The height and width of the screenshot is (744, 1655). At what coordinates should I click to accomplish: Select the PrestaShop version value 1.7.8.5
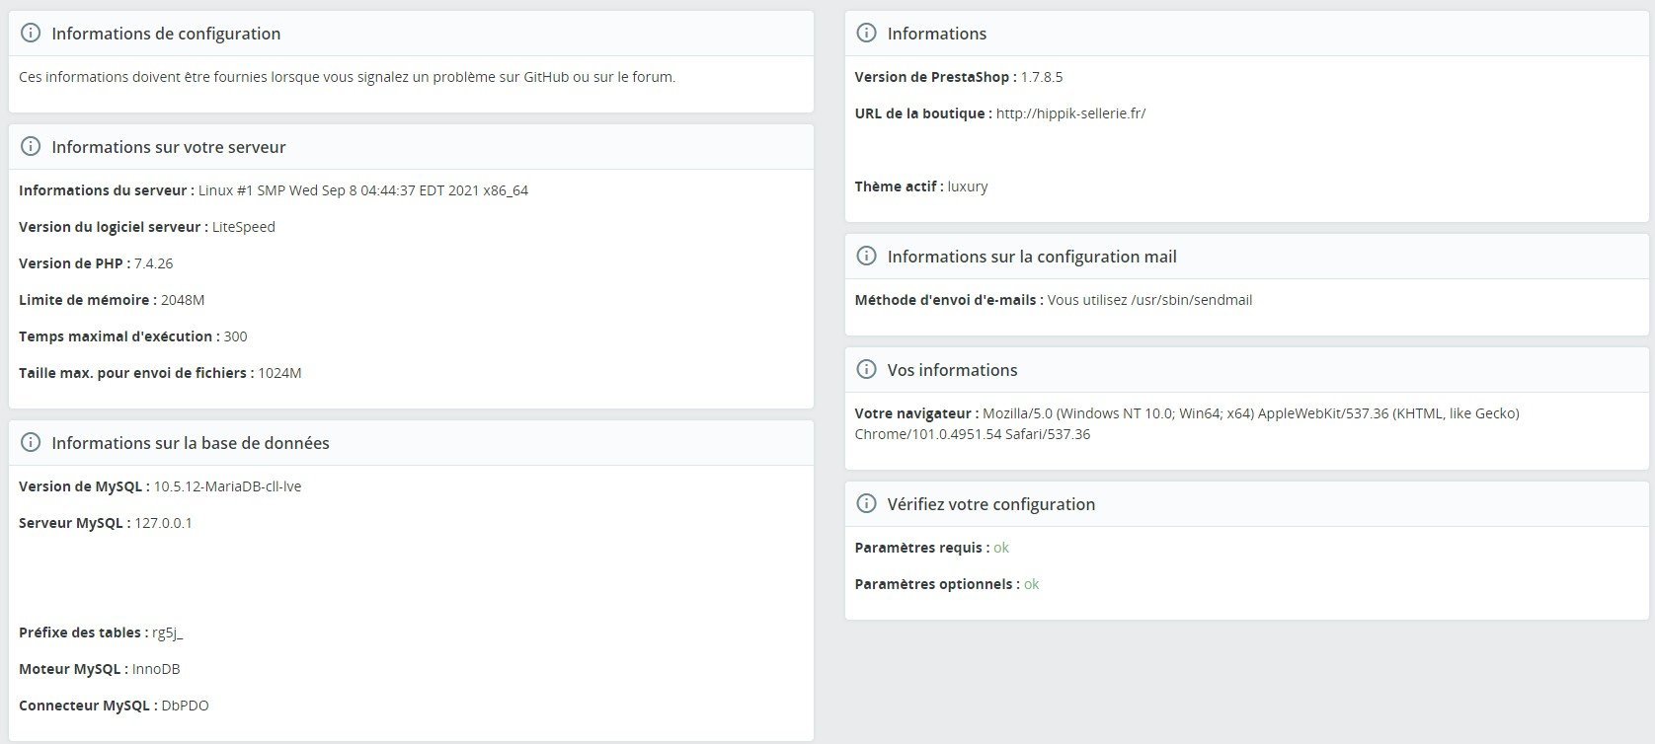point(1042,77)
